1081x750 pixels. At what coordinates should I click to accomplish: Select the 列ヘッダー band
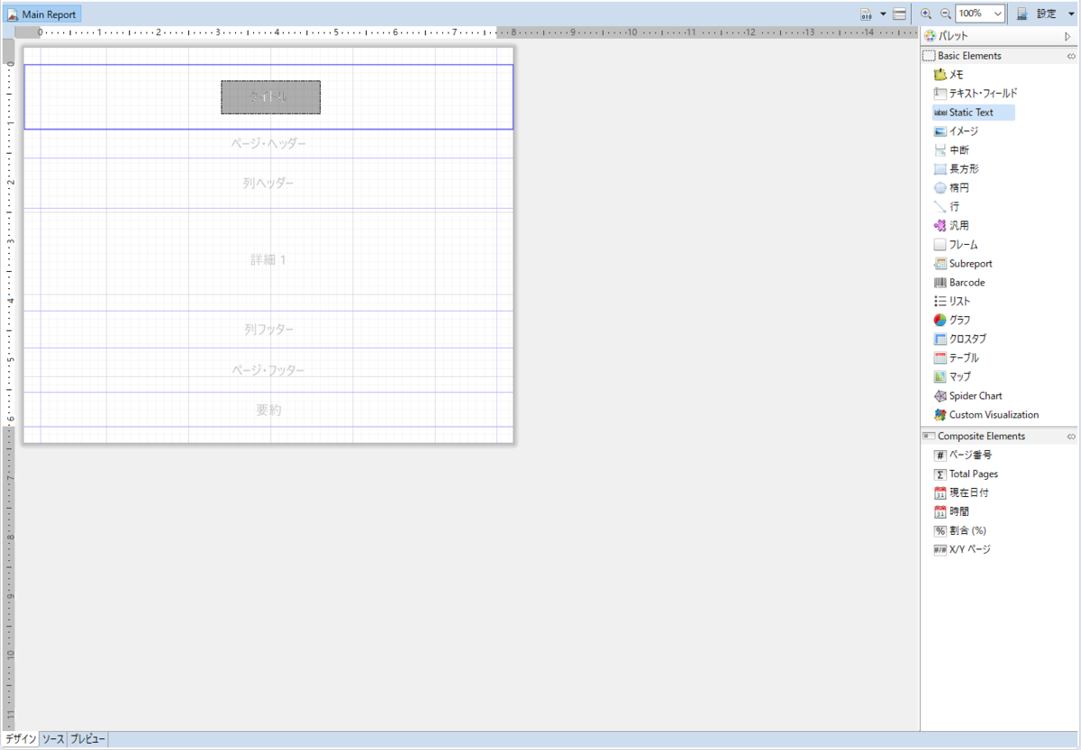point(268,184)
